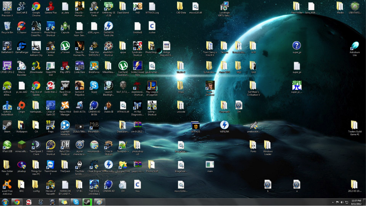
Task: Click the Play League of Legends icon
Action: (x=152, y=86)
